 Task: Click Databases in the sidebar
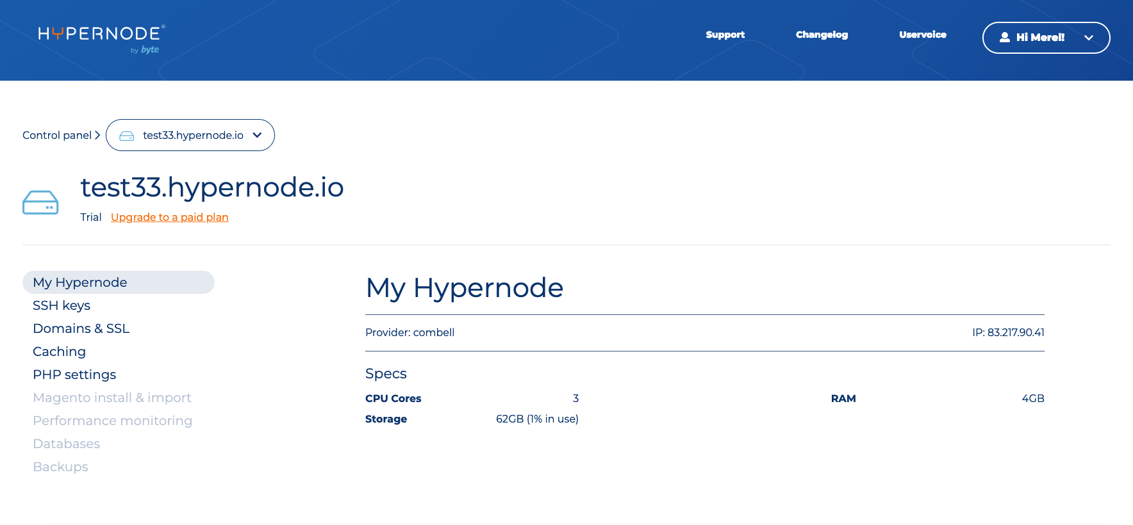(67, 444)
